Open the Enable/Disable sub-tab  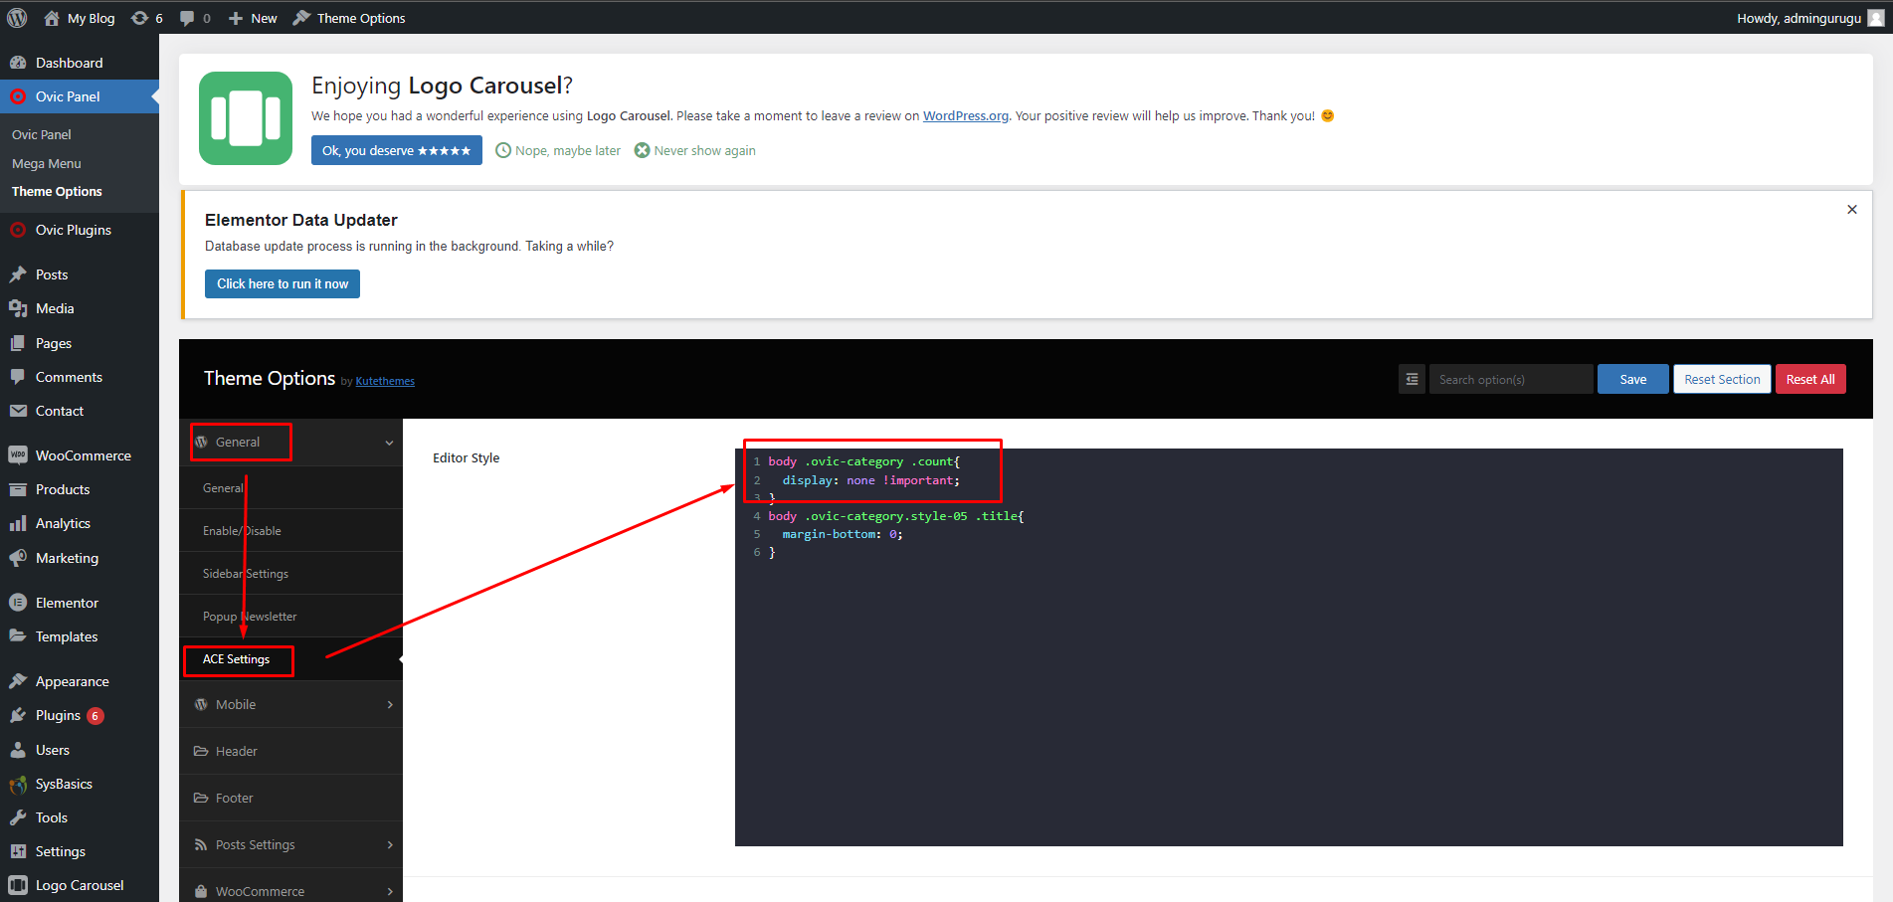291,530
